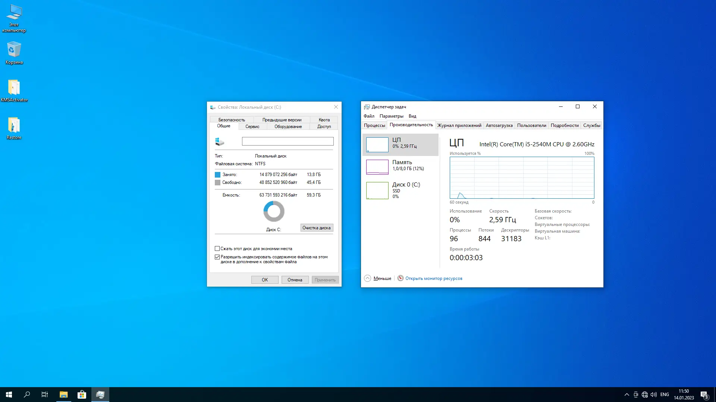Open the notification center icon
The height and width of the screenshot is (402, 716).
(704, 395)
